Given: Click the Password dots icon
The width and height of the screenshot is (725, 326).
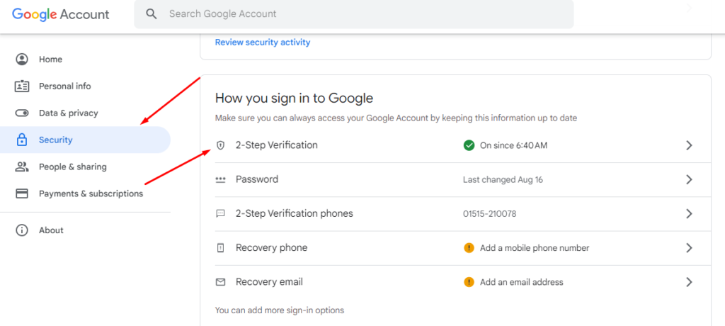Looking at the screenshot, I should [x=221, y=180].
